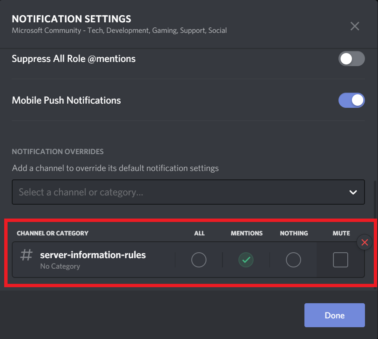Expand the channel selector chevron arrow
The width and height of the screenshot is (378, 339).
click(353, 192)
